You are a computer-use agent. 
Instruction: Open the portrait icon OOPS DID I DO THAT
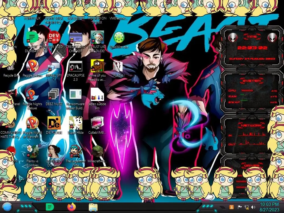[x=54, y=151]
